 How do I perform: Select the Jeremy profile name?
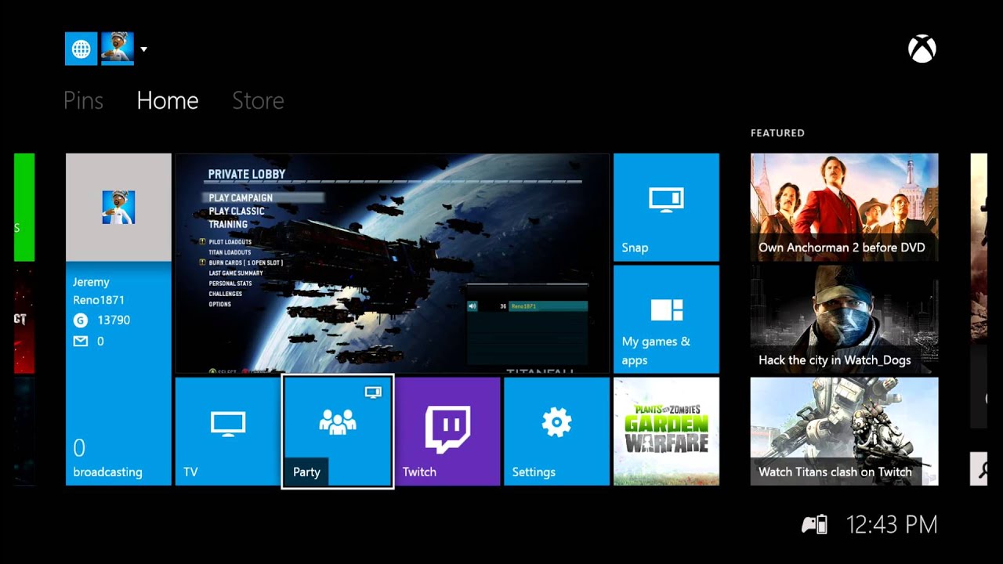coord(91,282)
